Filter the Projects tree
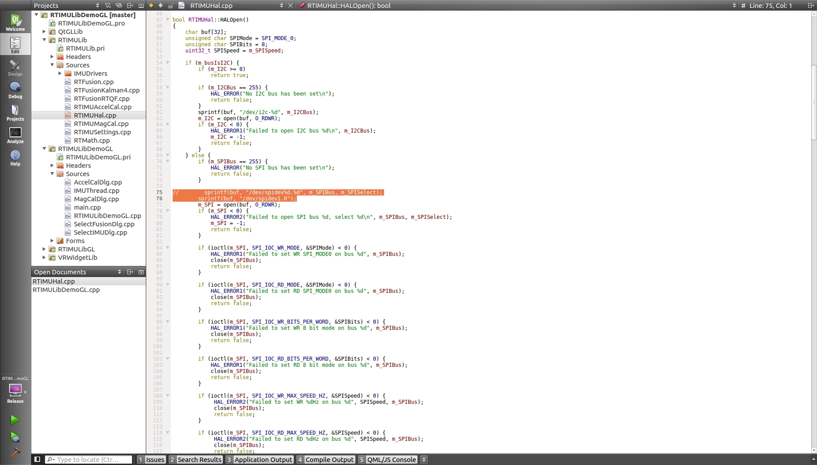The image size is (817, 465). (108, 5)
